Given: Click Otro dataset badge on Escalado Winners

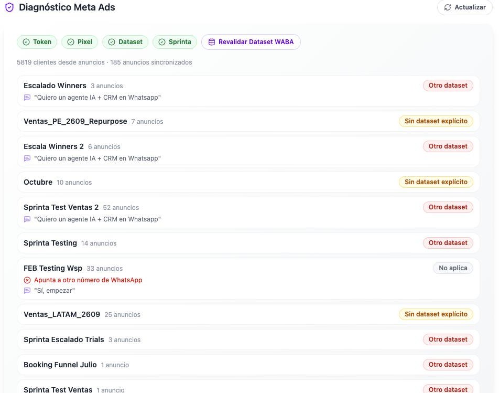Looking at the screenshot, I should (x=448, y=86).
